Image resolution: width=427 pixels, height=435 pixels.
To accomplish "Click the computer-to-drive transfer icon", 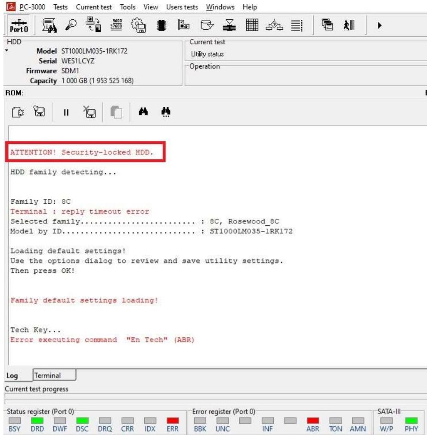I will (93, 25).
